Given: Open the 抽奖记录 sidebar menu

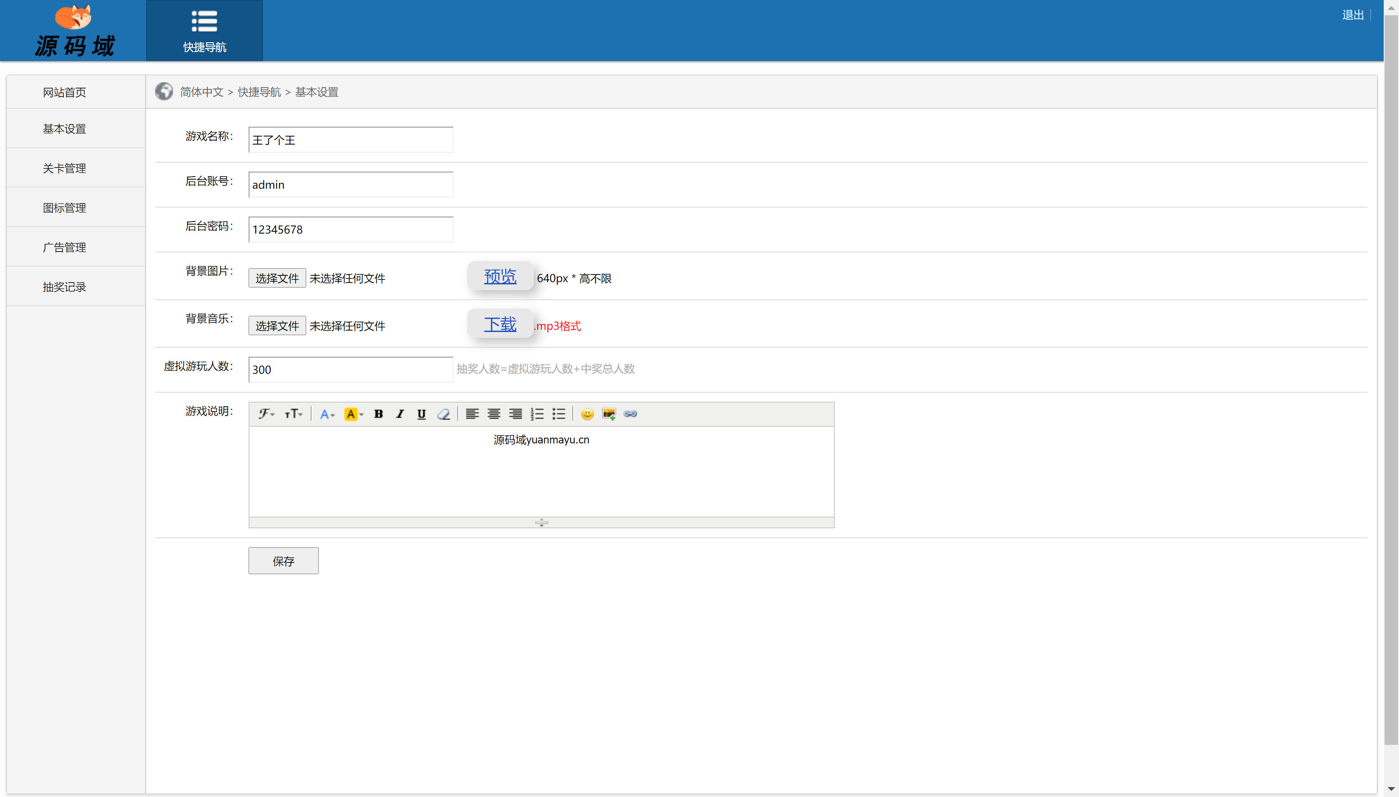Looking at the screenshot, I should 65,287.
